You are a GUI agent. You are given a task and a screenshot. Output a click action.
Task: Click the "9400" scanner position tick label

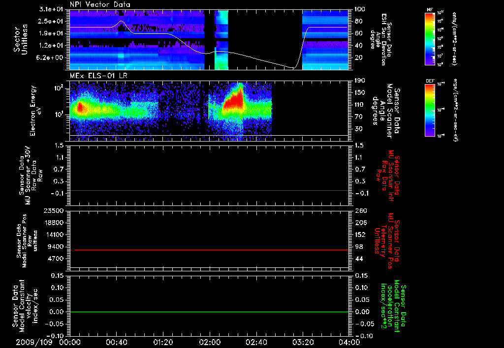(56, 247)
